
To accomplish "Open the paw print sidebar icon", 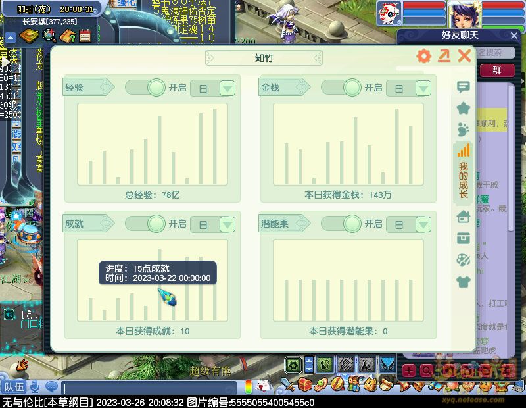I will click(464, 129).
